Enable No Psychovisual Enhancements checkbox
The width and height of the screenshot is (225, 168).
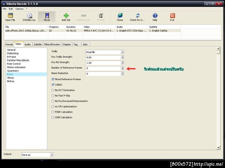point(53,101)
